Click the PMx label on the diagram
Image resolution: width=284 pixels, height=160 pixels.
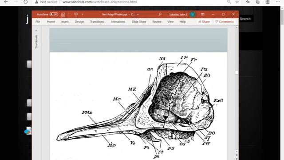[87, 112]
